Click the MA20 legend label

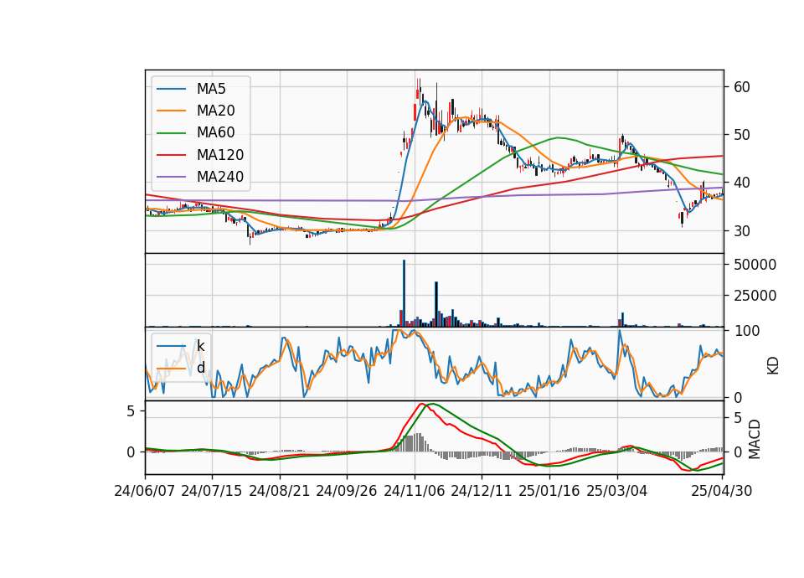tap(216, 111)
